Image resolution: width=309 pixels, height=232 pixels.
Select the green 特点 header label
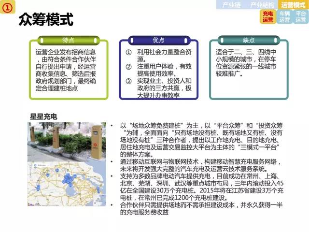[x=68, y=40]
